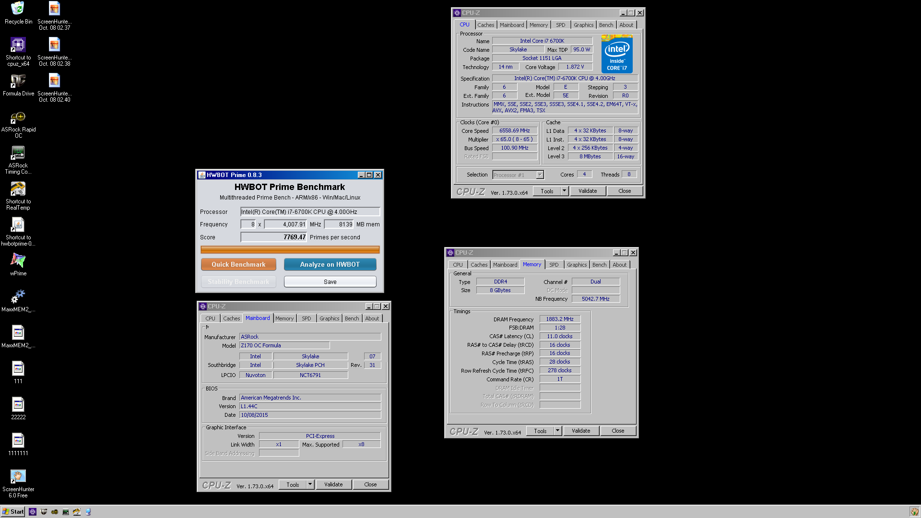This screenshot has height=518, width=921.
Task: Click the HWBOT Prime orange progress bar
Action: [290, 249]
